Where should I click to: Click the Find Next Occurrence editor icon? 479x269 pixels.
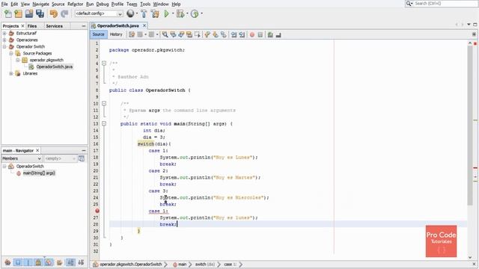[181, 34]
